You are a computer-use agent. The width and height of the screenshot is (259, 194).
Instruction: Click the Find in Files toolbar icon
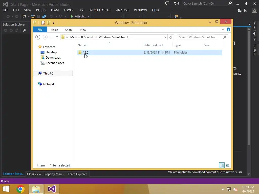click(176, 16)
